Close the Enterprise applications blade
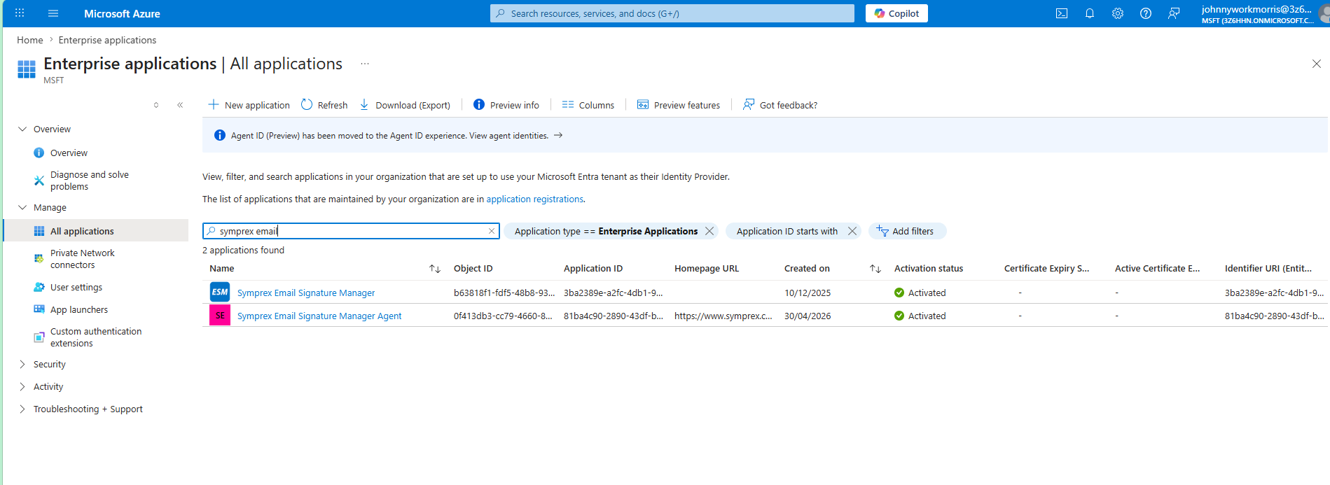 point(1316,64)
